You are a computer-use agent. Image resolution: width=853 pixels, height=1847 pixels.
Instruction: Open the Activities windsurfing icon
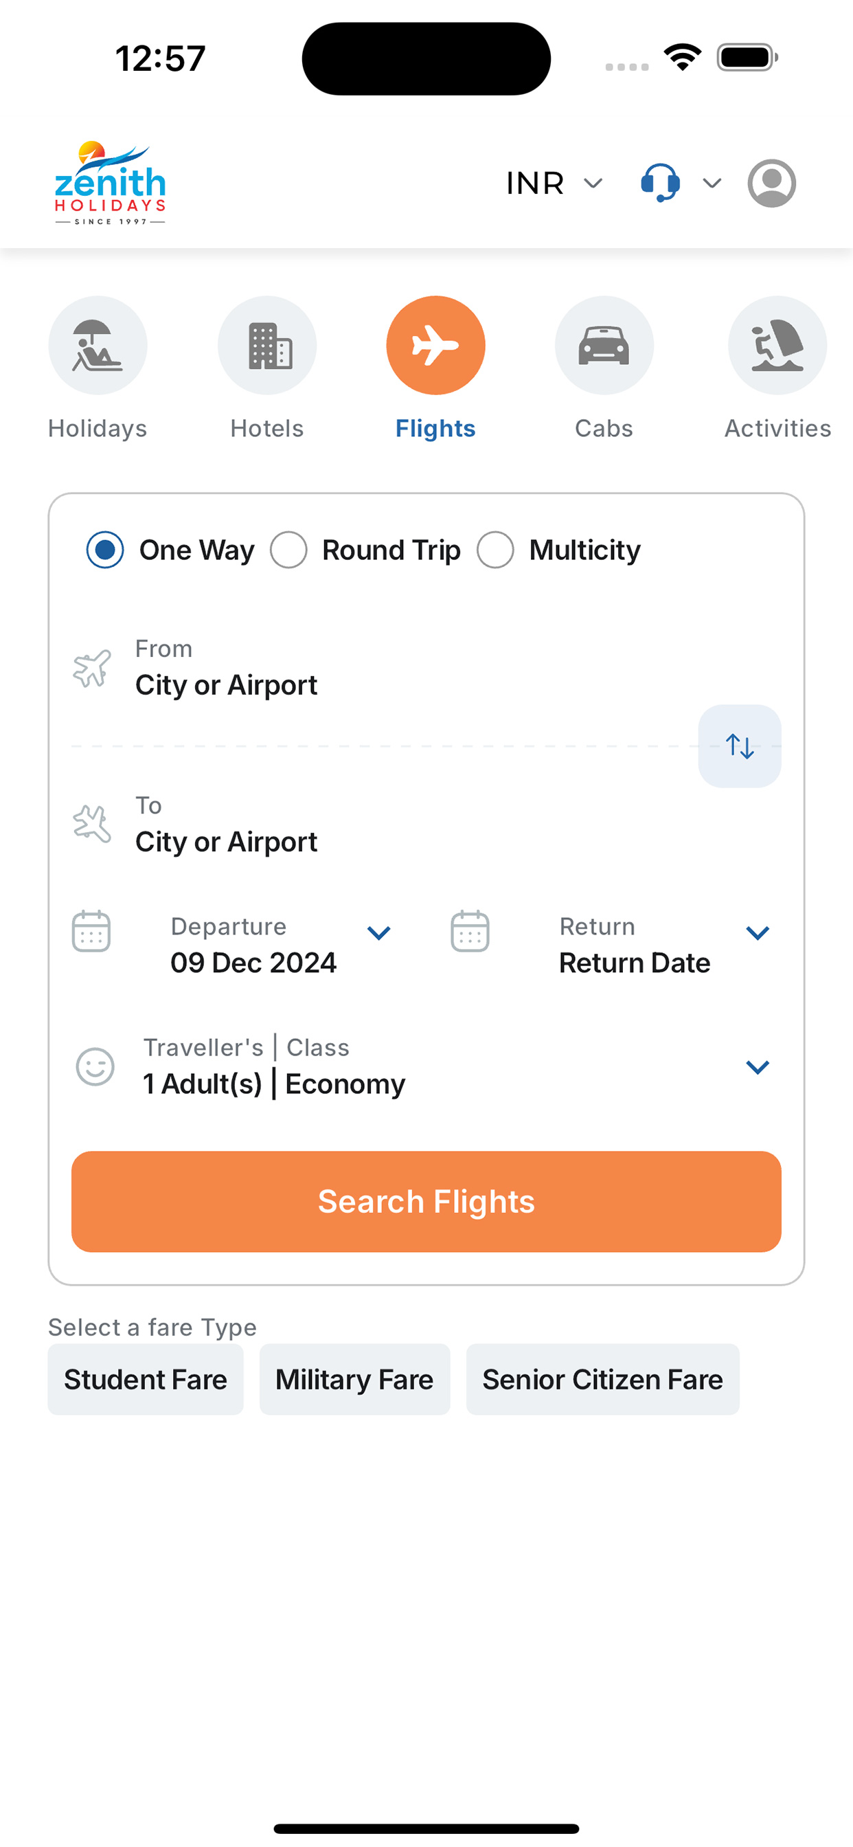(x=777, y=346)
